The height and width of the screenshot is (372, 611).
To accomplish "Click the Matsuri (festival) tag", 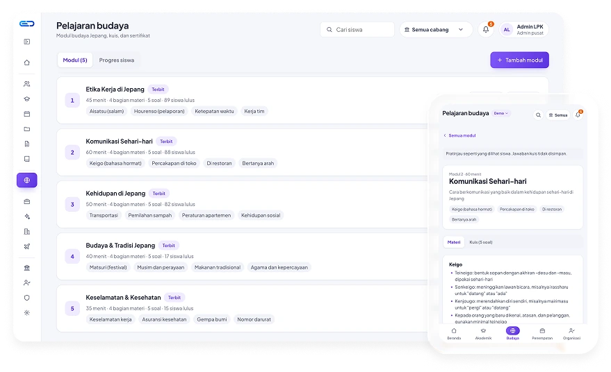I will pos(108,268).
